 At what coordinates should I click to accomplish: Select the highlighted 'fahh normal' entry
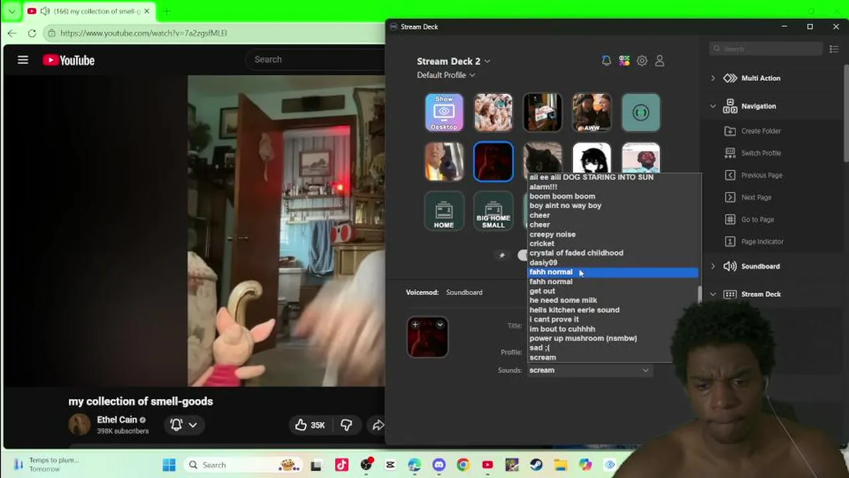[613, 272]
